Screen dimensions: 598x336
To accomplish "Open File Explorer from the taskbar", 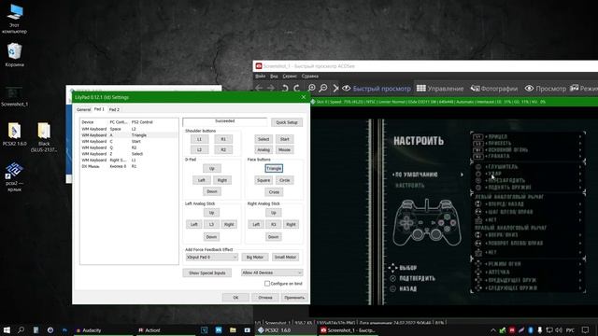I will 233,329.
